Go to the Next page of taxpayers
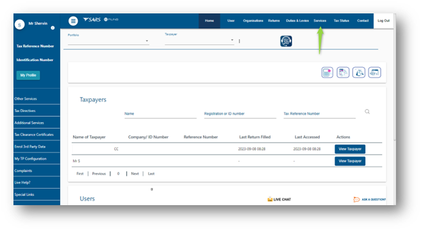 point(135,174)
